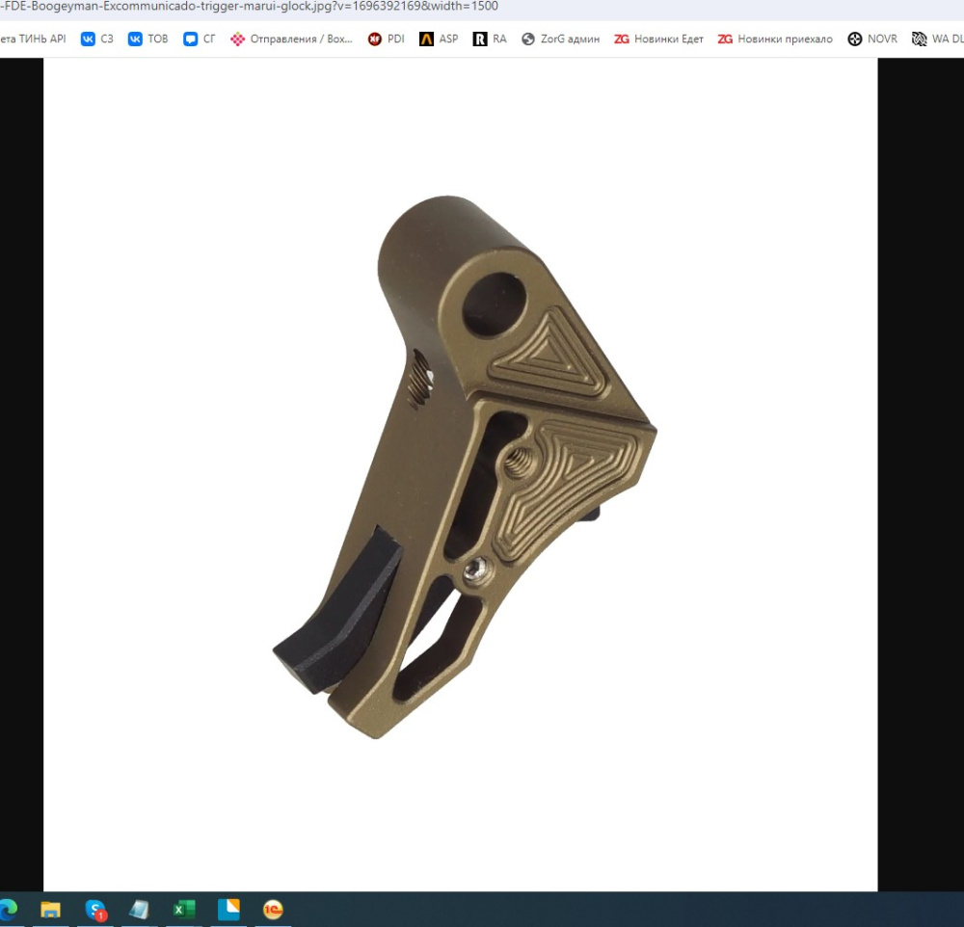Open the VK bookmark labeled ТОВ
The width and height of the screenshot is (964, 927).
tap(147, 39)
